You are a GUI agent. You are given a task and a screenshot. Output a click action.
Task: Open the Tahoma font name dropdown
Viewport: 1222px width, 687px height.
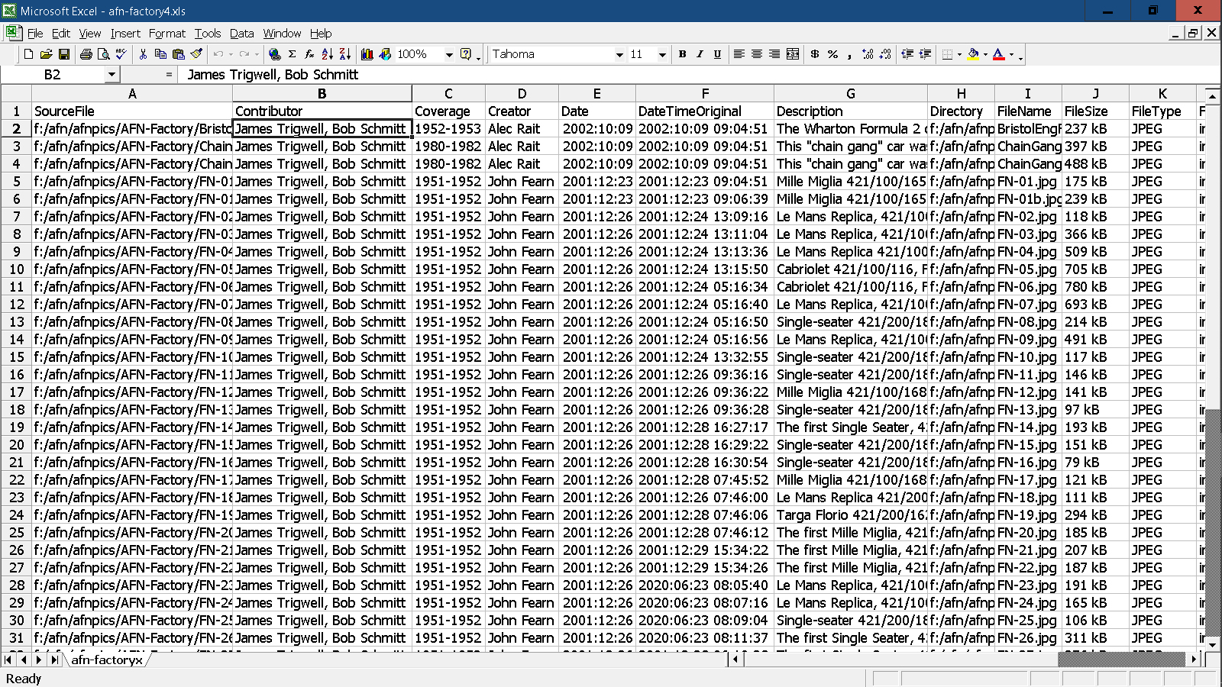click(x=619, y=54)
